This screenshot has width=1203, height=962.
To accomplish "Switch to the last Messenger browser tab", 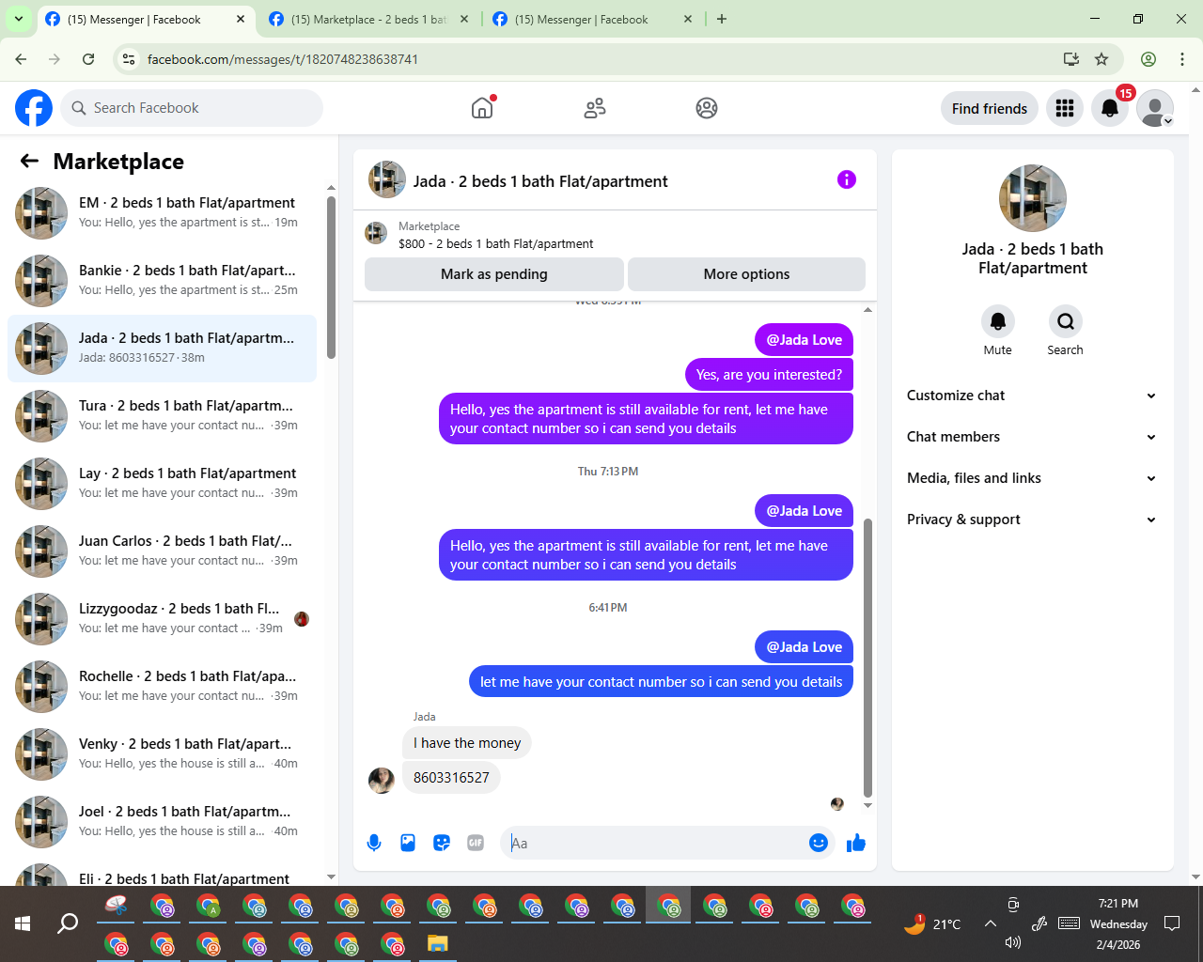I will click(x=592, y=19).
